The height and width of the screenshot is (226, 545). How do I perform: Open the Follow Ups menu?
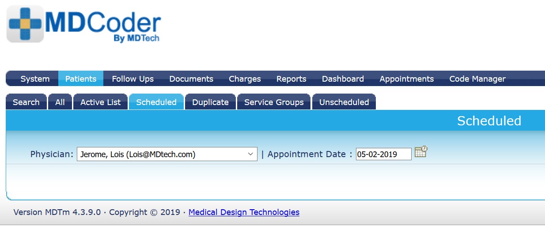pyautogui.click(x=133, y=79)
